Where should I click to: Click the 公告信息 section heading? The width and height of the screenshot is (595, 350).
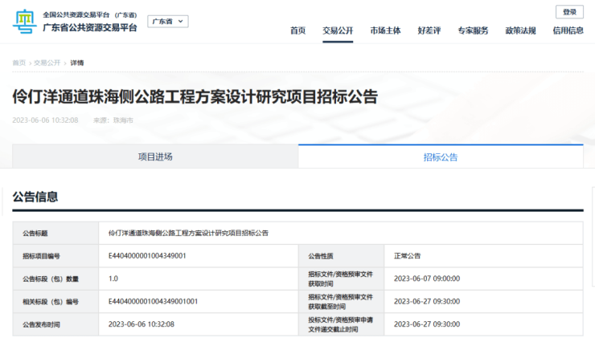[35, 197]
